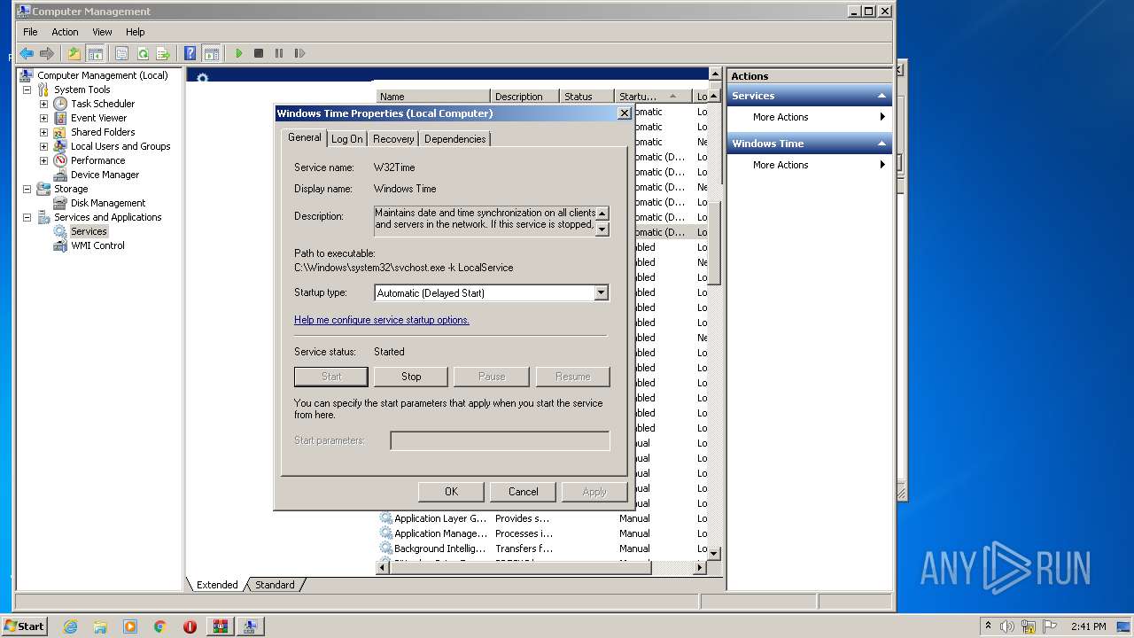Select Performance in the console tree
Screen dimensions: 1134x638
click(x=97, y=160)
